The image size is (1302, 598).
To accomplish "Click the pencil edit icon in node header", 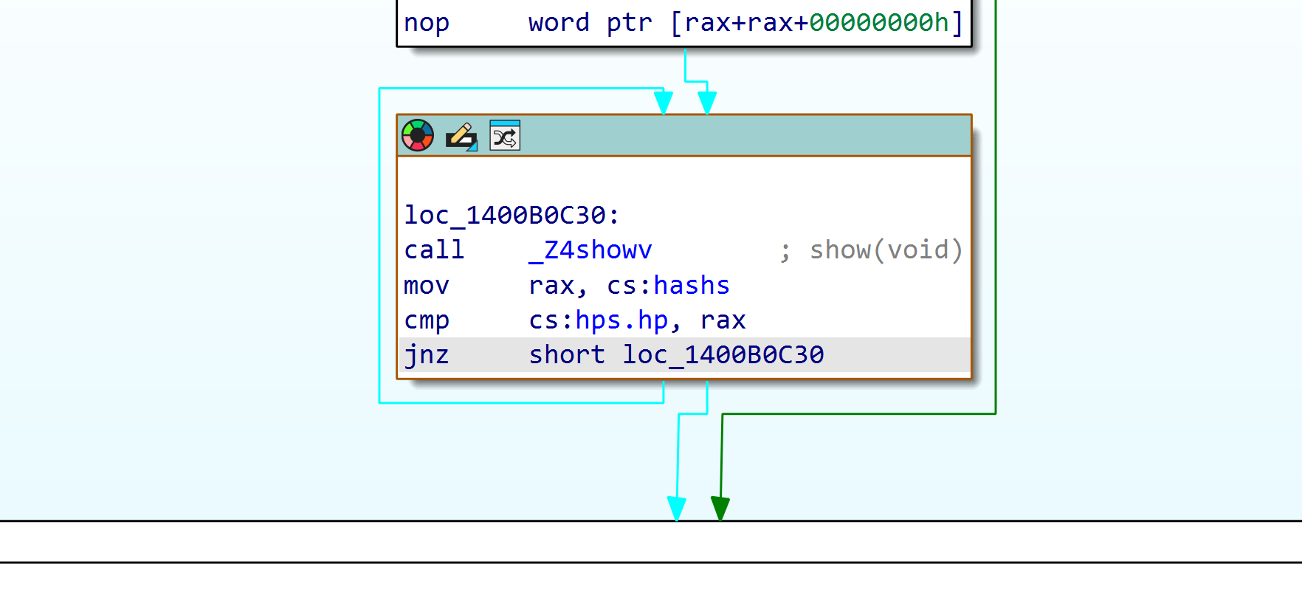I will pyautogui.click(x=461, y=136).
